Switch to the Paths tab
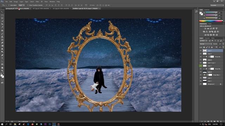Viewport: 225px width, 126px height. tap(213, 38)
